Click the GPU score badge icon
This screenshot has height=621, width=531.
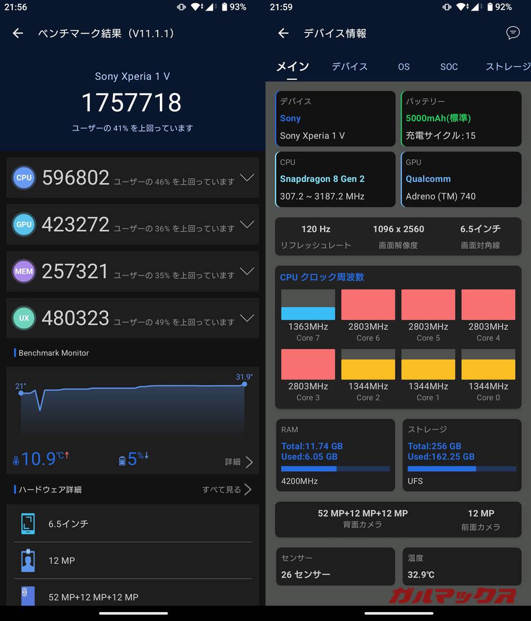click(23, 224)
